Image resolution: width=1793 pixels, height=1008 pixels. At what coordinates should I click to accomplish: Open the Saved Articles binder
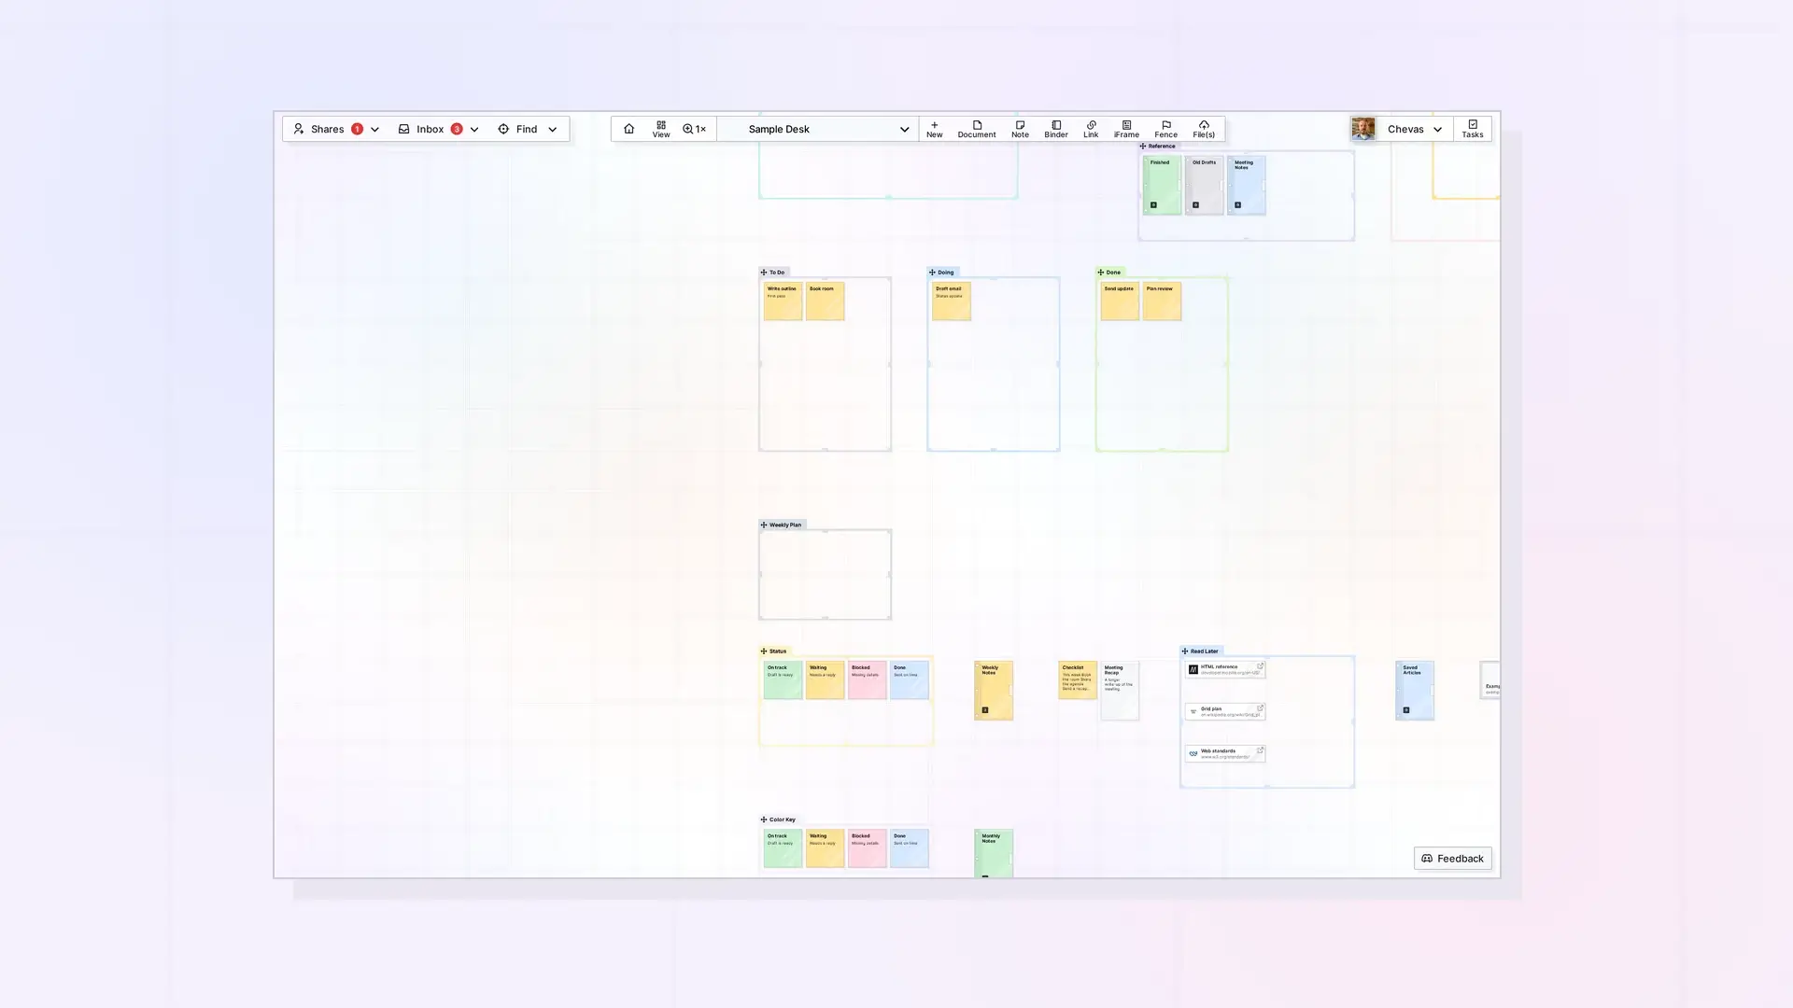tap(1415, 691)
